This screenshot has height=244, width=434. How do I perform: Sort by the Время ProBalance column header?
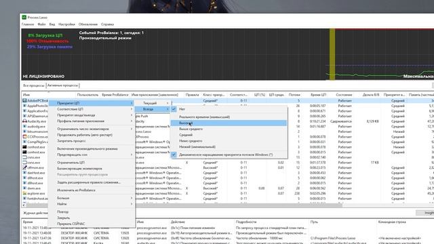tap(115, 95)
